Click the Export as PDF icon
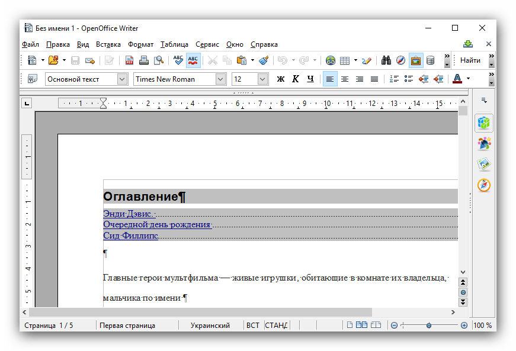The width and height of the screenshot is (516, 351). click(129, 60)
